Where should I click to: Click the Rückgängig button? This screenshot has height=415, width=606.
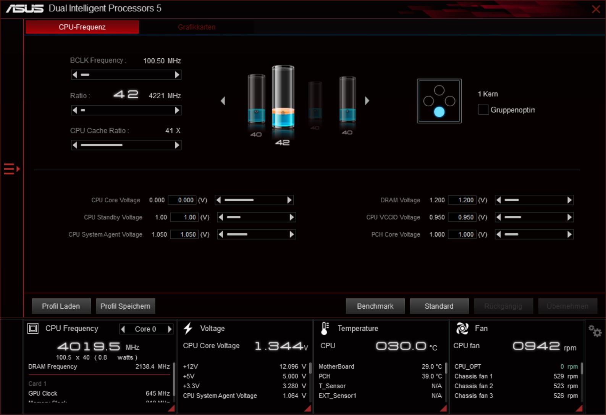pyautogui.click(x=503, y=306)
